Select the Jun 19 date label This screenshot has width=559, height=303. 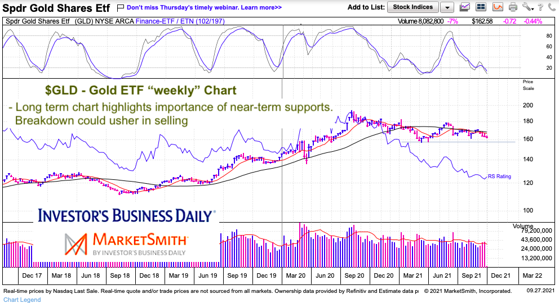click(208, 275)
